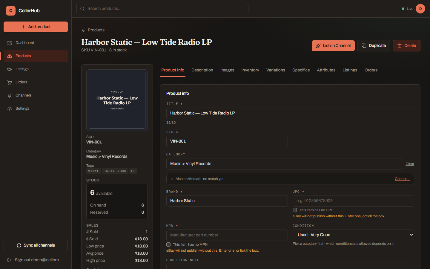The height and width of the screenshot is (269, 430).
Task: Click the LP tag
Action: [x=133, y=171]
